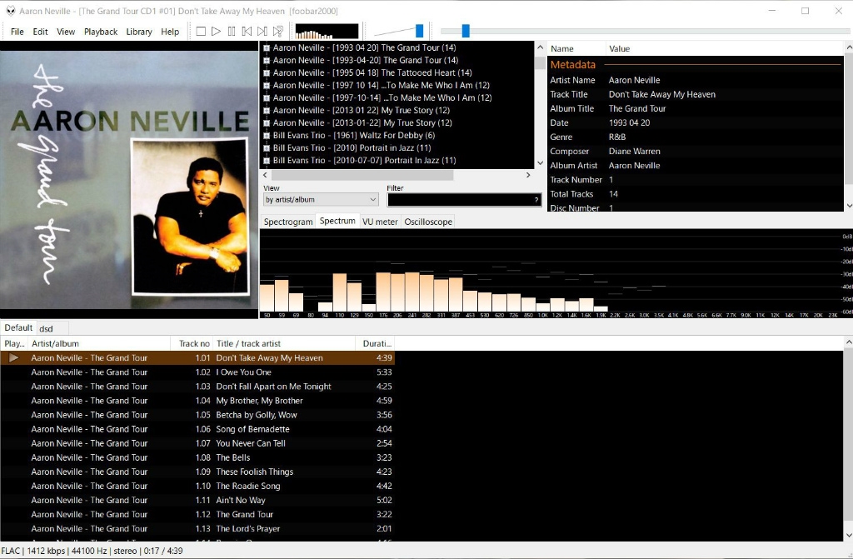The width and height of the screenshot is (853, 559).
Task: Pause the current track
Action: click(x=232, y=32)
